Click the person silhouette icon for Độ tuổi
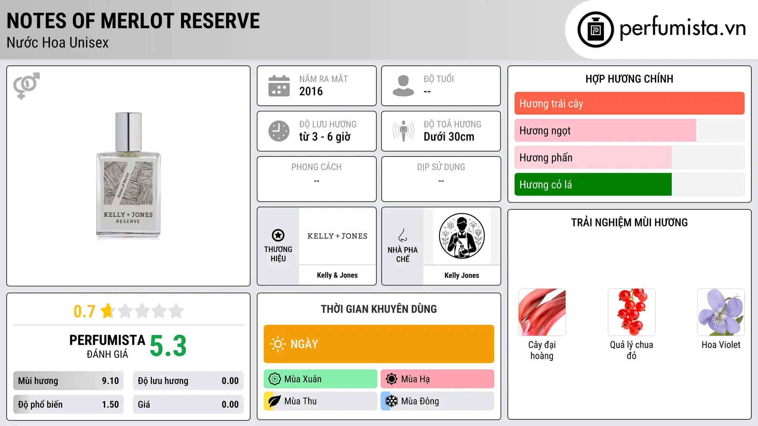 [403, 86]
